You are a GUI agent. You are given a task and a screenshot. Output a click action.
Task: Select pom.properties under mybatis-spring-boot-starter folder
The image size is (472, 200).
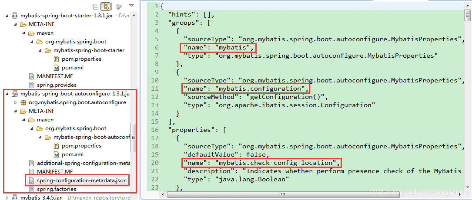81,59
